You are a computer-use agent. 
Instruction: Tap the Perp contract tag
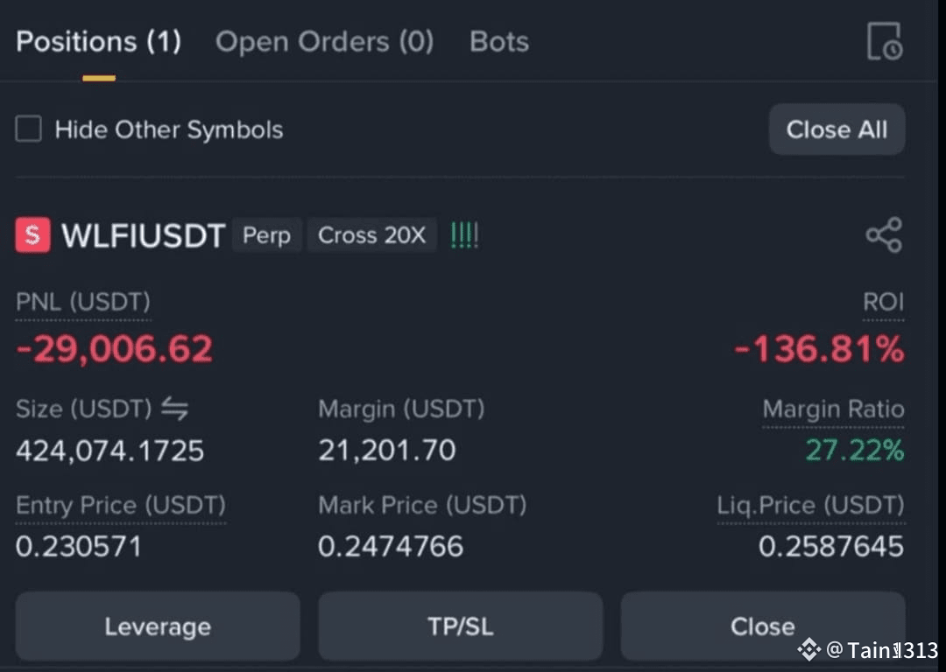(266, 235)
